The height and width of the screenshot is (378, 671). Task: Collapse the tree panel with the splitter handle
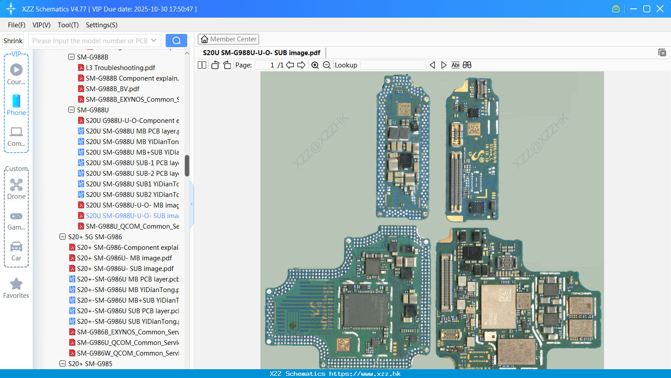[192, 204]
